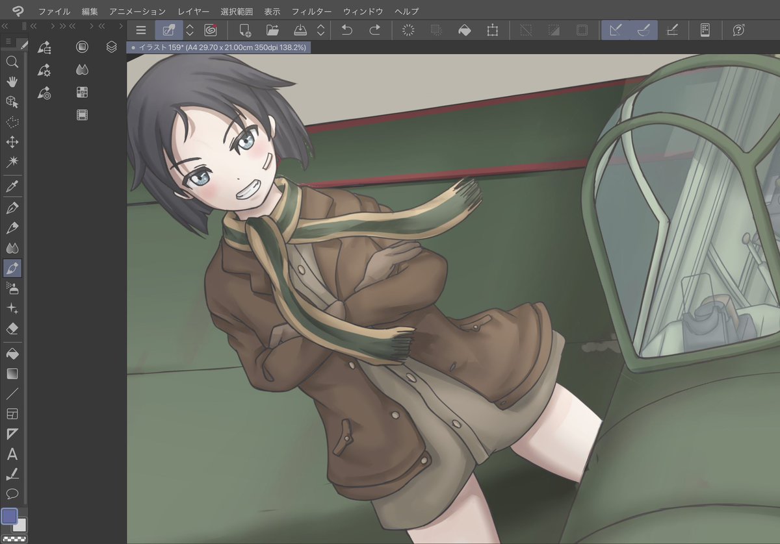780x544 pixels.
Task: Select the Zoom magnifier tool
Action: tap(12, 62)
